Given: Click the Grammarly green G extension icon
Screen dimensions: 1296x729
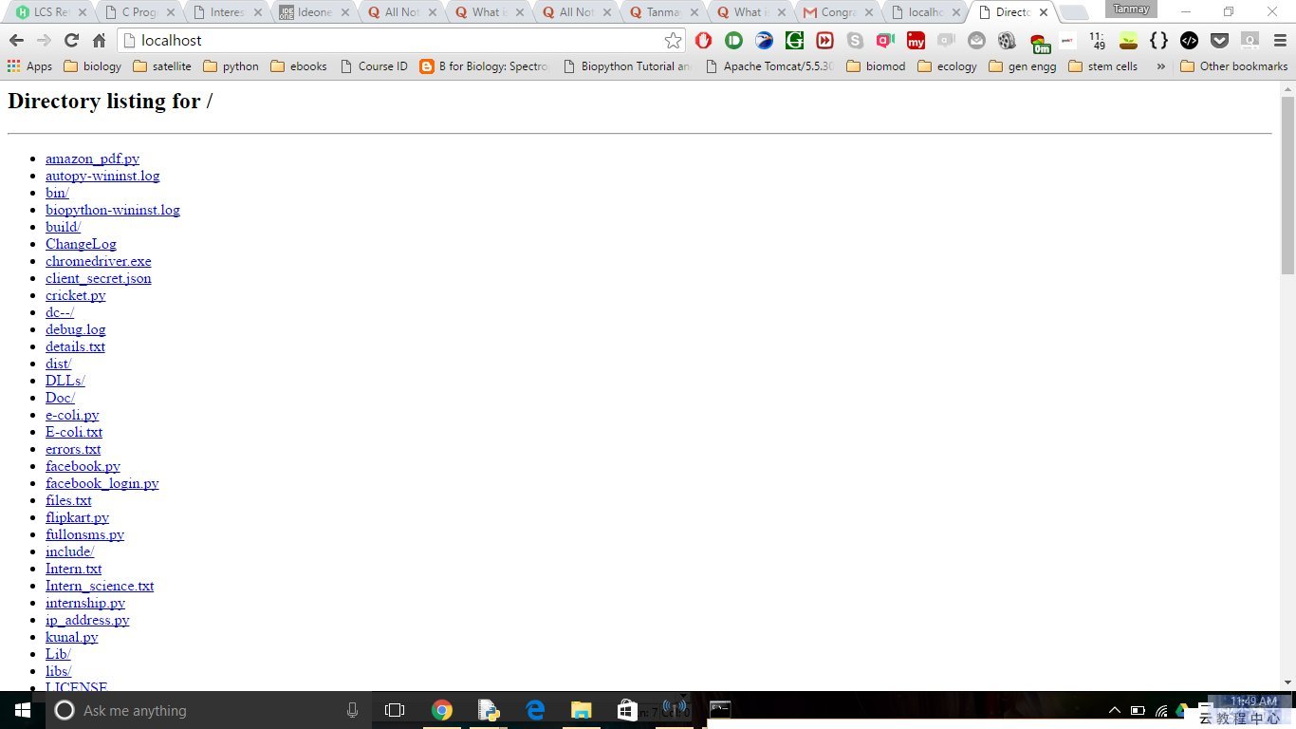Looking at the screenshot, I should point(794,41).
